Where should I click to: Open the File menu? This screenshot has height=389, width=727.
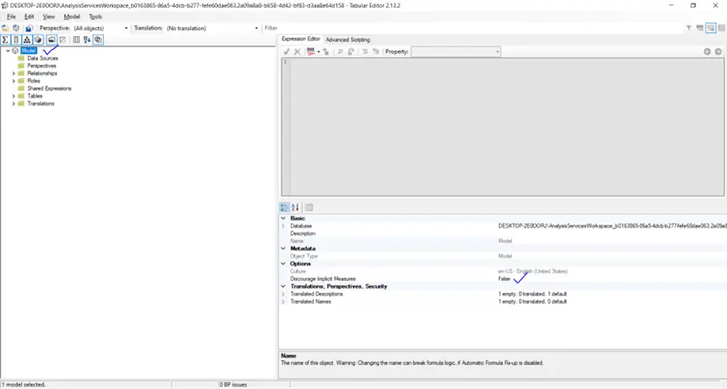pyautogui.click(x=11, y=17)
